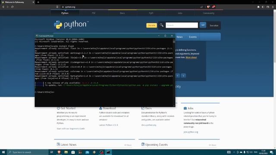The height and width of the screenshot is (155, 276).
Task: Open the jobs.python.org link
Action: (x=191, y=132)
